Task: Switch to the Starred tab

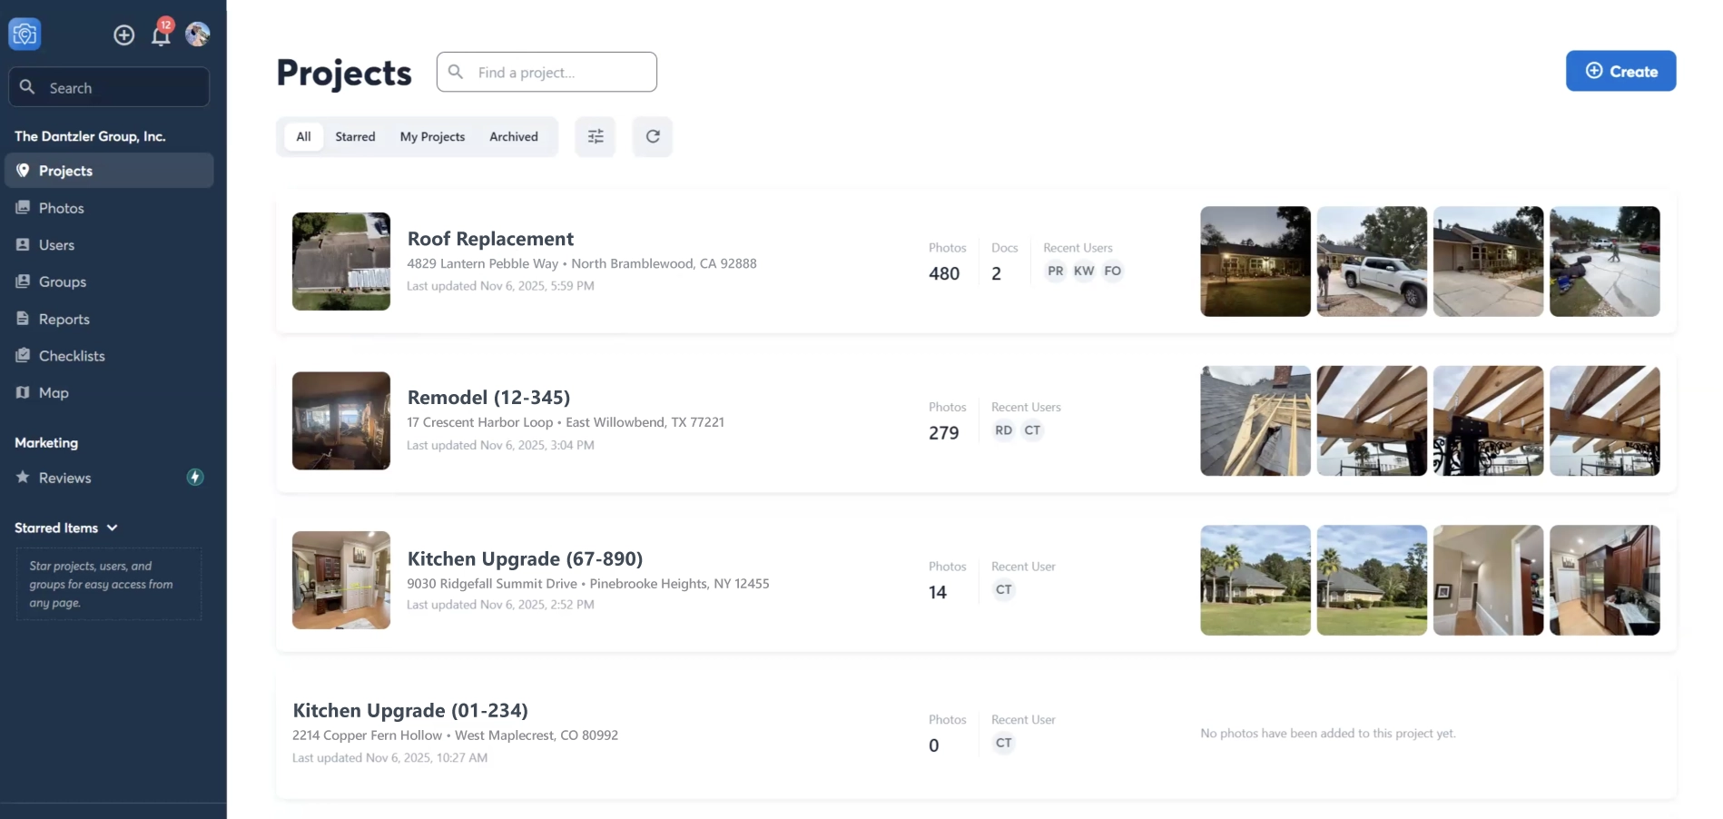Action: pyautogui.click(x=355, y=136)
